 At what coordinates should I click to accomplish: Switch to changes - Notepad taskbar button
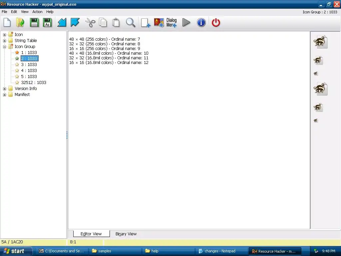tap(221, 251)
